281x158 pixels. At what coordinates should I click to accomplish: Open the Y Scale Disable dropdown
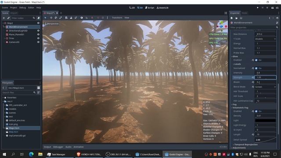click(265, 39)
